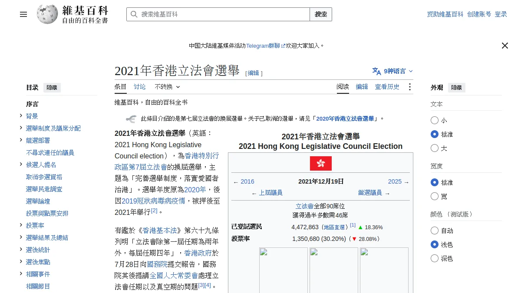Select large text size radio
The width and height of the screenshot is (521, 293).
point(435,148)
